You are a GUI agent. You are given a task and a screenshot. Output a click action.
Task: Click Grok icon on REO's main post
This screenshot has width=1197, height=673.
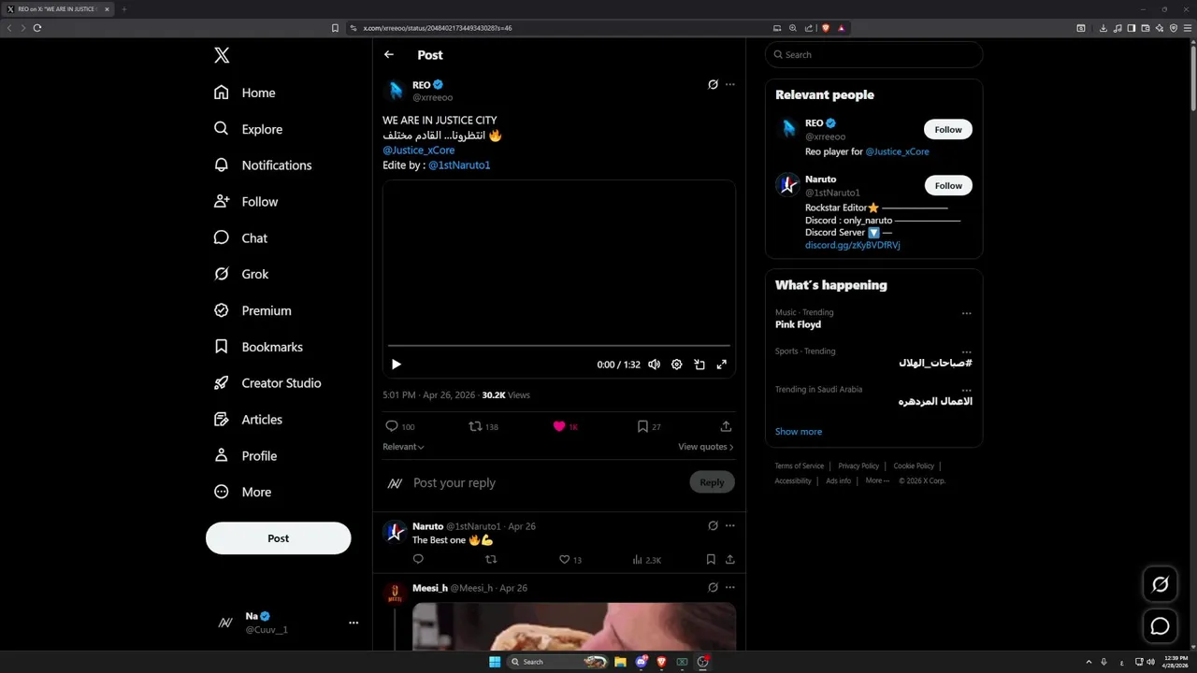click(x=713, y=84)
